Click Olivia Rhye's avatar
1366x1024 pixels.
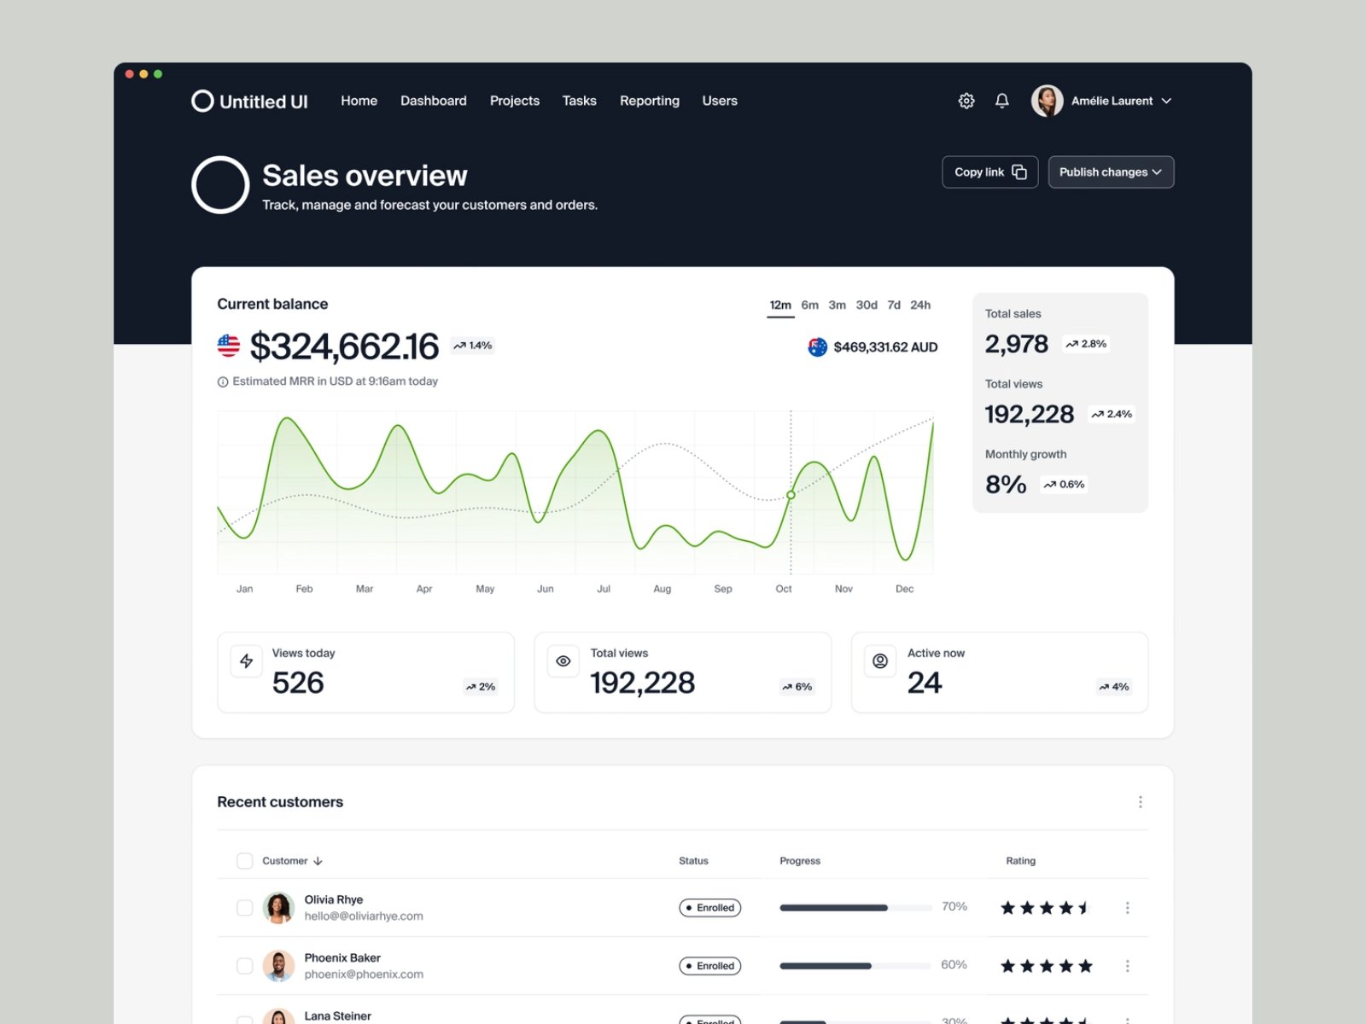[x=278, y=908]
